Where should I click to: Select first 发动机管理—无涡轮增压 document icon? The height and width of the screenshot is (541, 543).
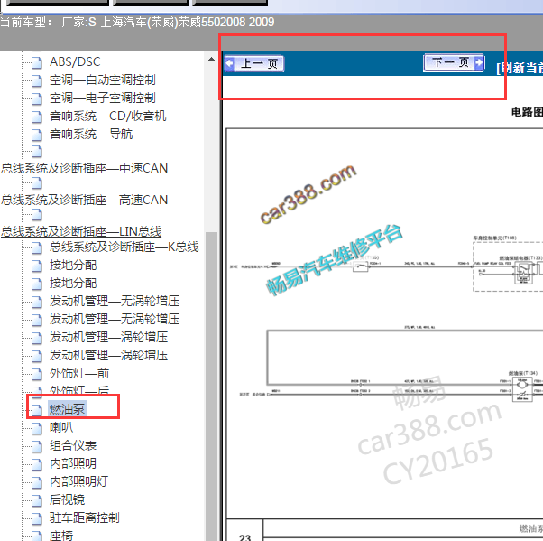tap(36, 302)
